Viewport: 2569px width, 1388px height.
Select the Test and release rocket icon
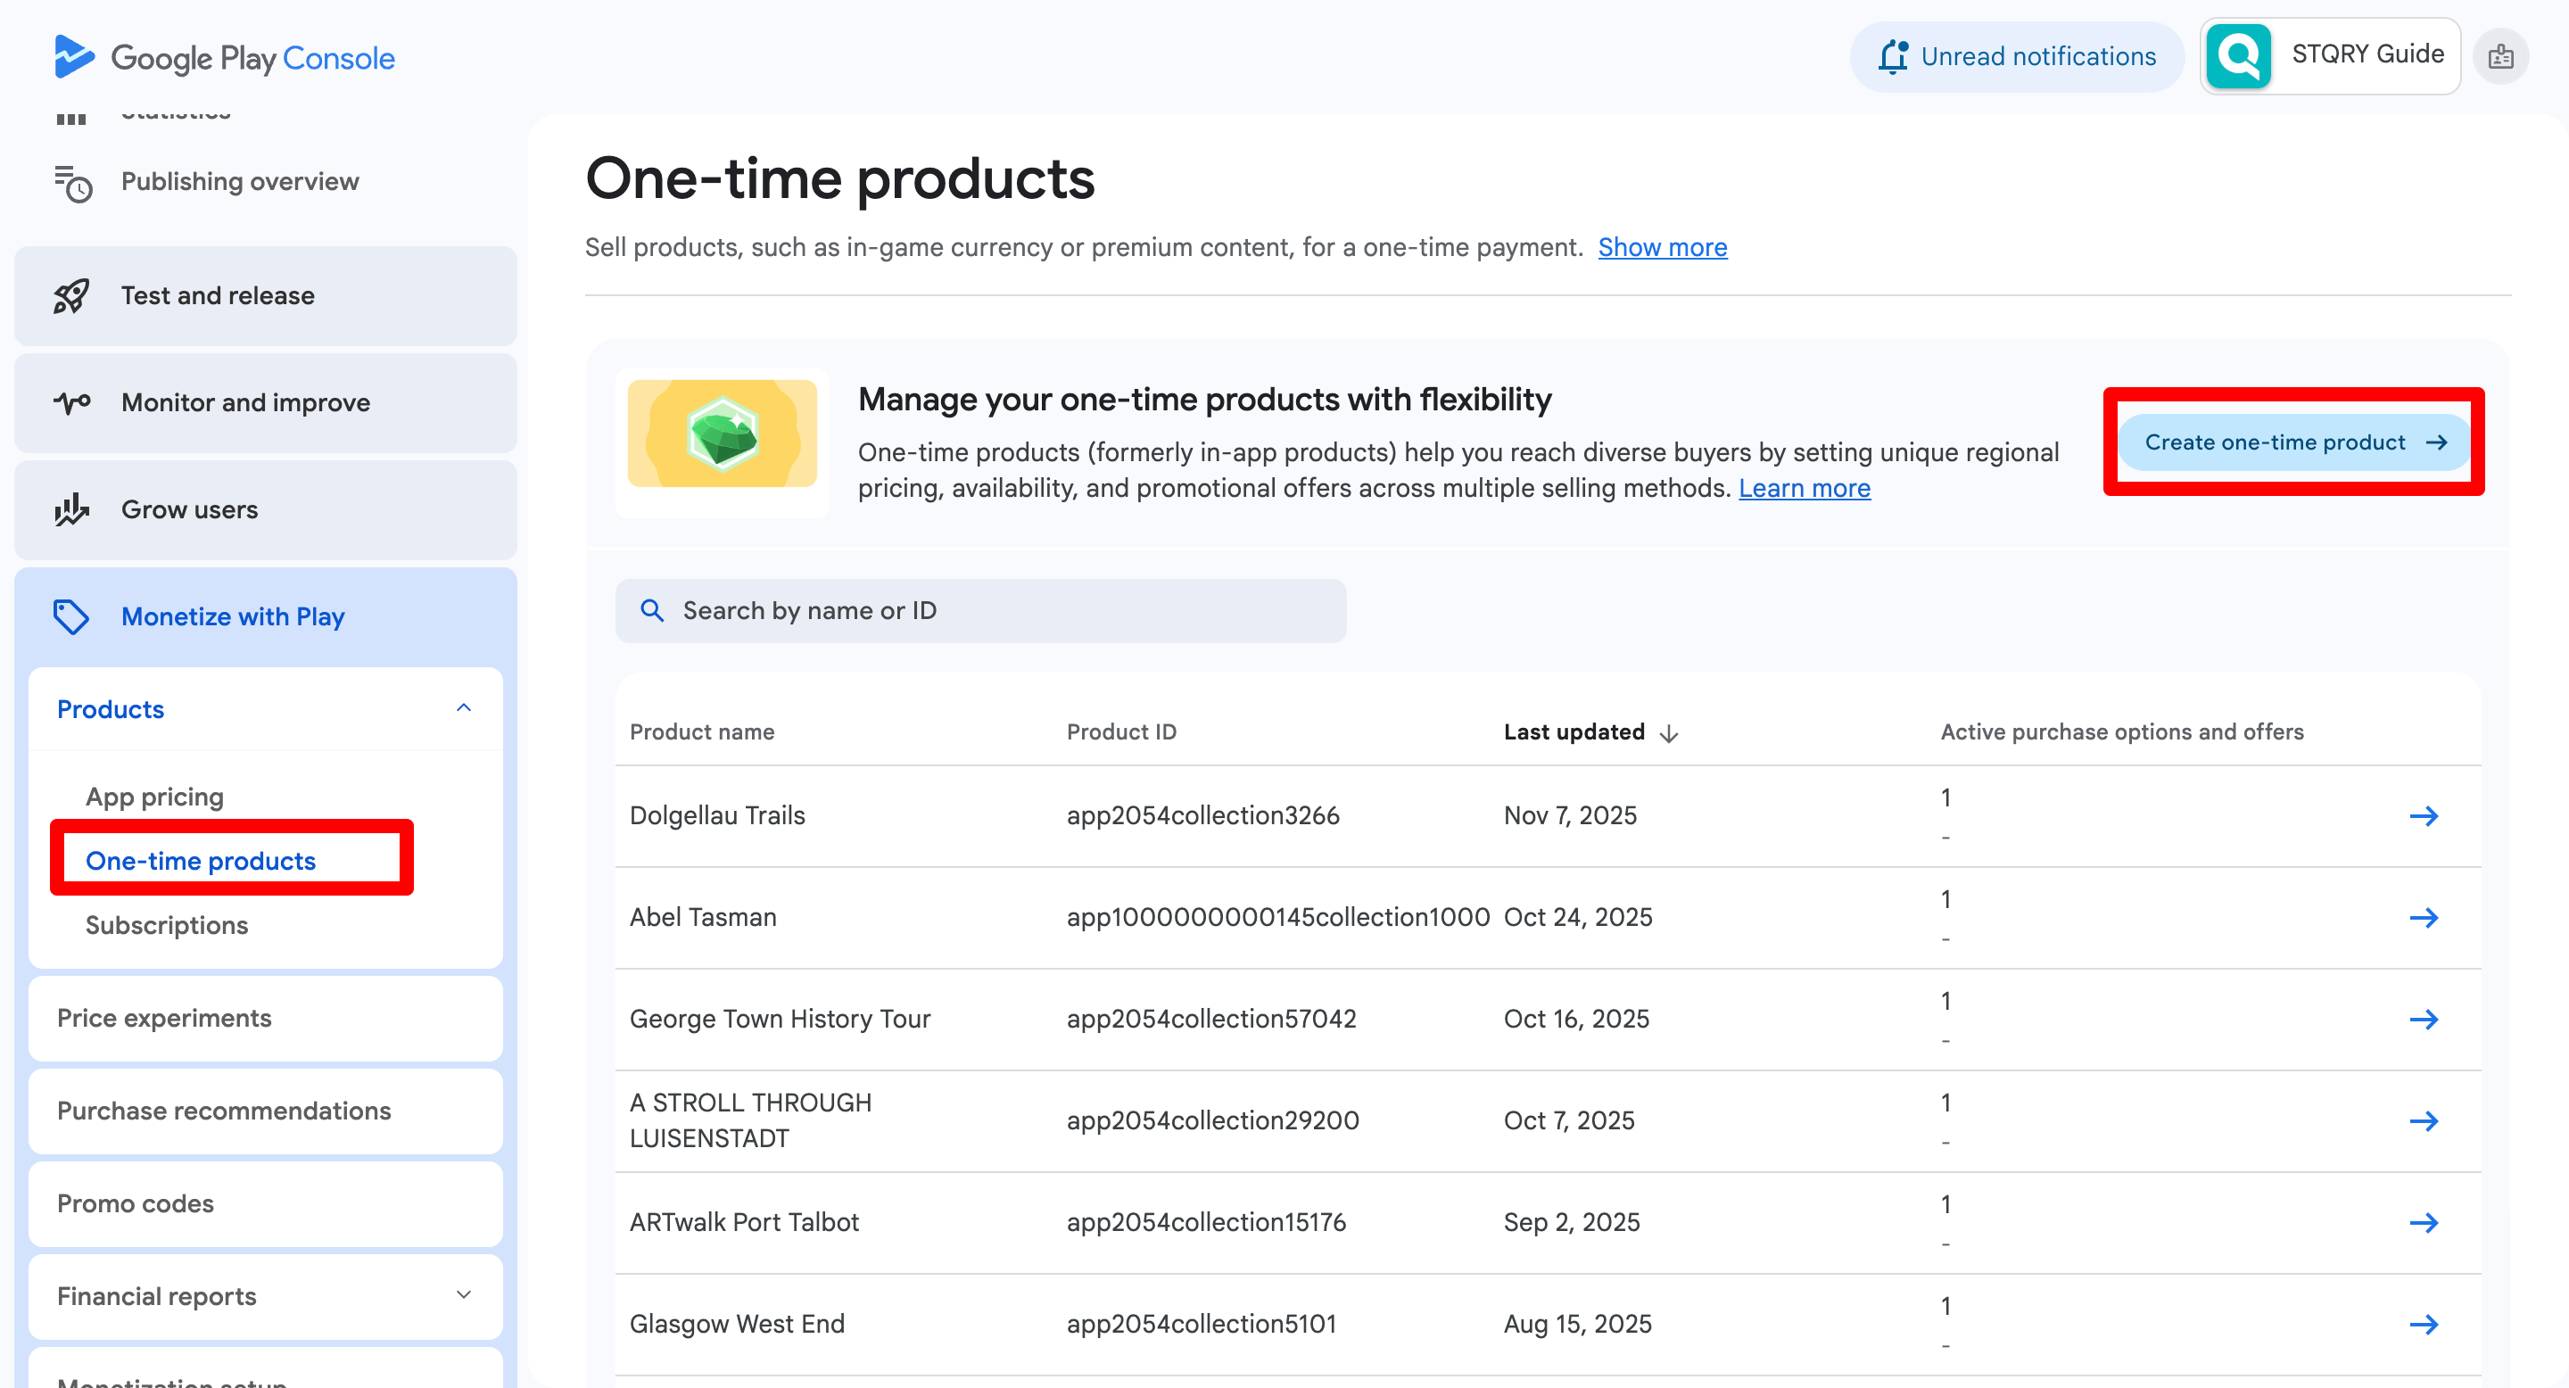pos(70,295)
